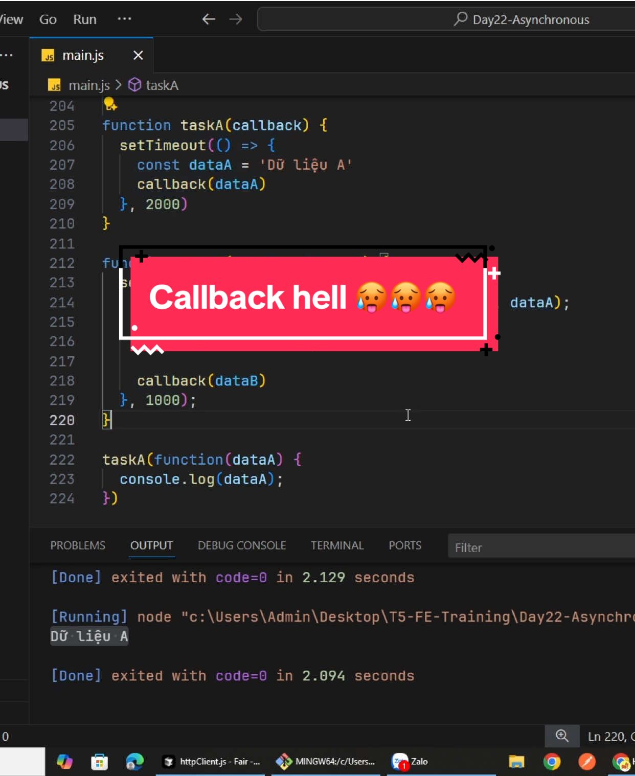Click line number 205 in gutter

click(x=62, y=125)
